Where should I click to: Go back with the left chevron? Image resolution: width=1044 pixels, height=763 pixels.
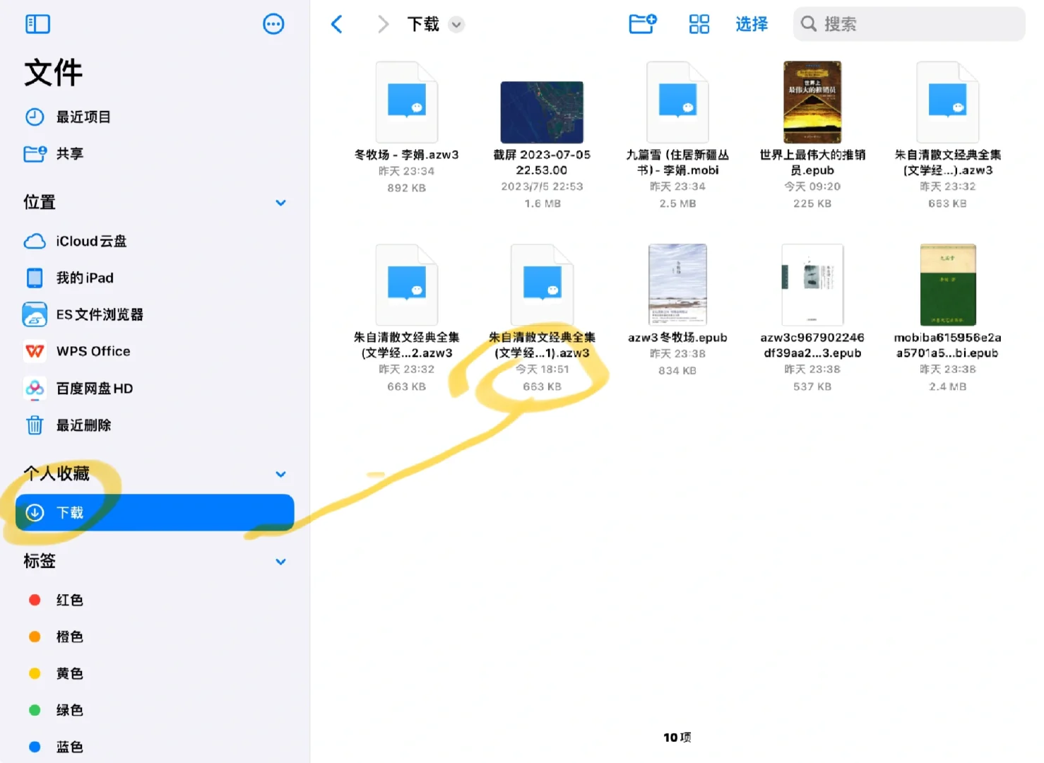pyautogui.click(x=337, y=24)
